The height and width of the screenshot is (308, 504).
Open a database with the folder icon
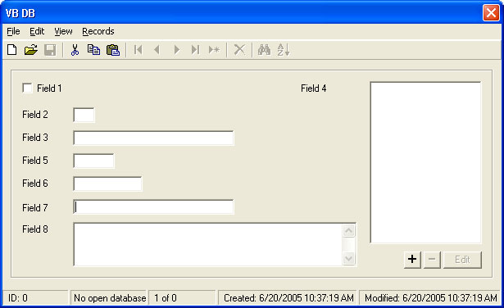[x=31, y=50]
